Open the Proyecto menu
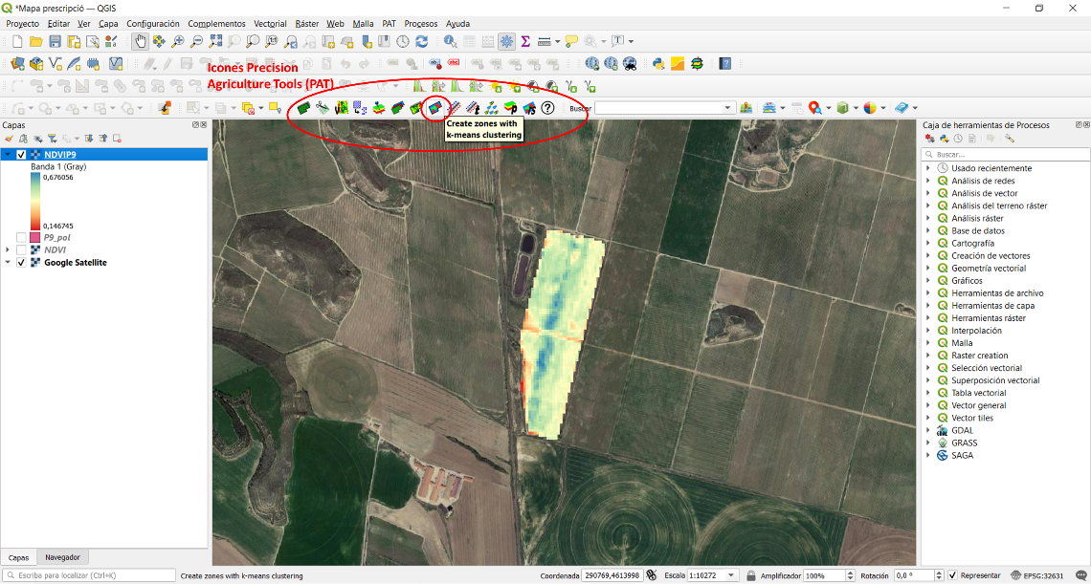Screen dimensions: 1091x584 (x=22, y=23)
